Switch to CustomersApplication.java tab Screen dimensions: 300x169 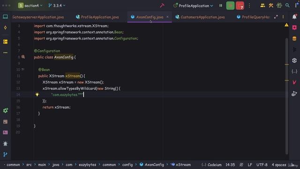(200, 17)
